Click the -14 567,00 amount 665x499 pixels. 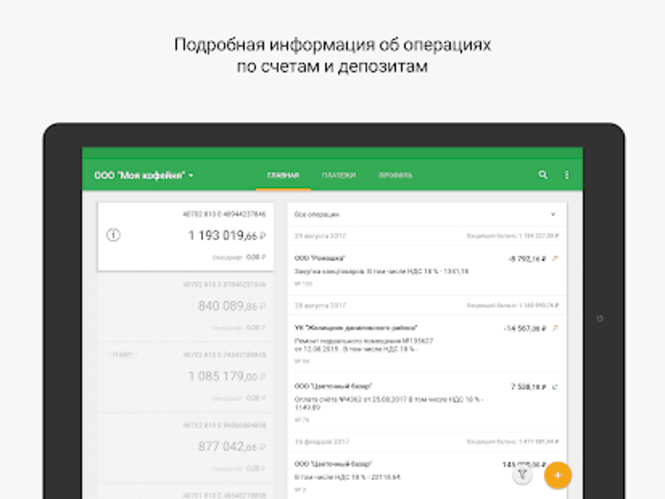pyautogui.click(x=524, y=329)
